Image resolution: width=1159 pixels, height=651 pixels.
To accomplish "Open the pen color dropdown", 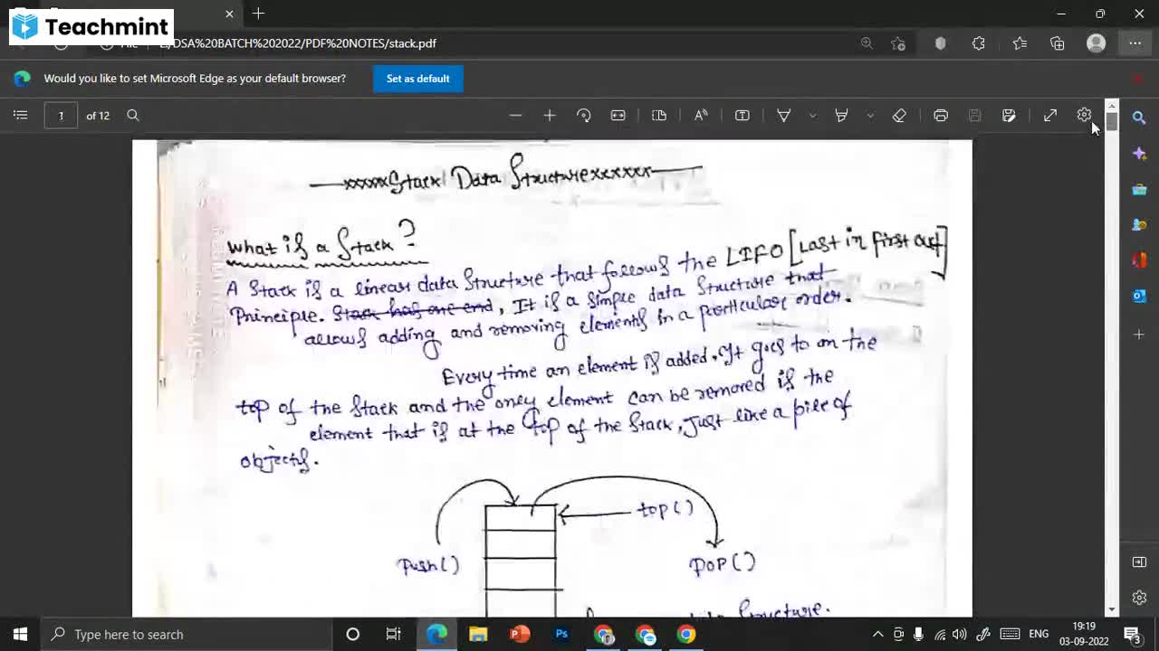I will point(812,115).
